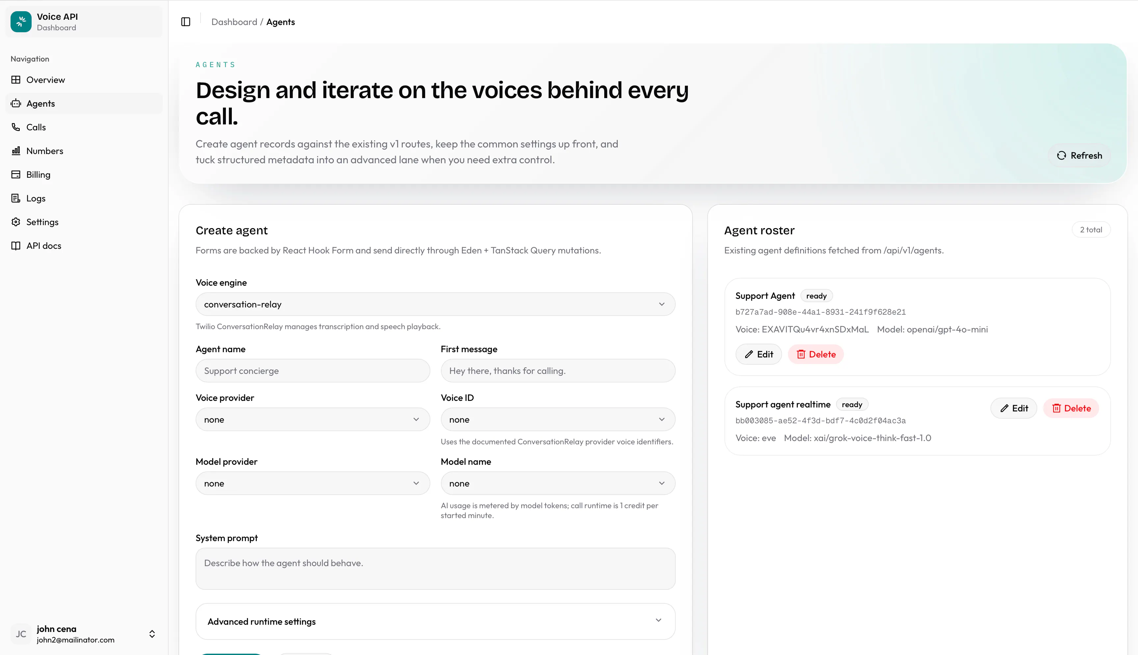This screenshot has height=655, width=1138.
Task: Click the Agents robot icon
Action: tap(16, 103)
